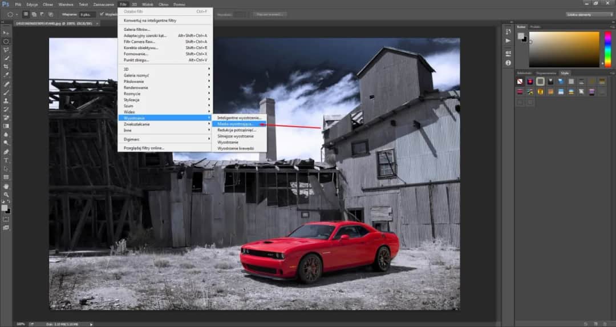The image size is (616, 327).
Task: Select the Hand tool
Action: pyautogui.click(x=6, y=186)
